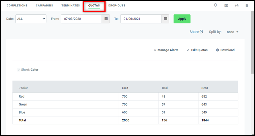Open the Date range ALL dropdown

click(31, 19)
